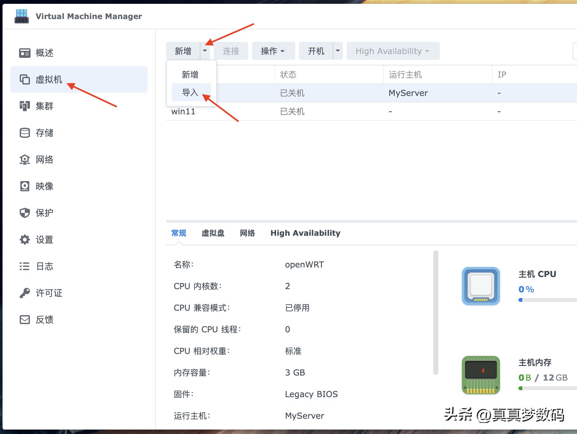Go to the 许可证 sidebar label
The image size is (577, 434).
[x=49, y=293]
